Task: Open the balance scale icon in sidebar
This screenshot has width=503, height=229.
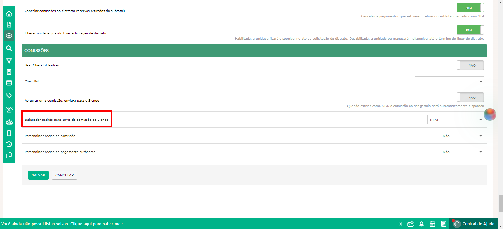Action: point(9,122)
